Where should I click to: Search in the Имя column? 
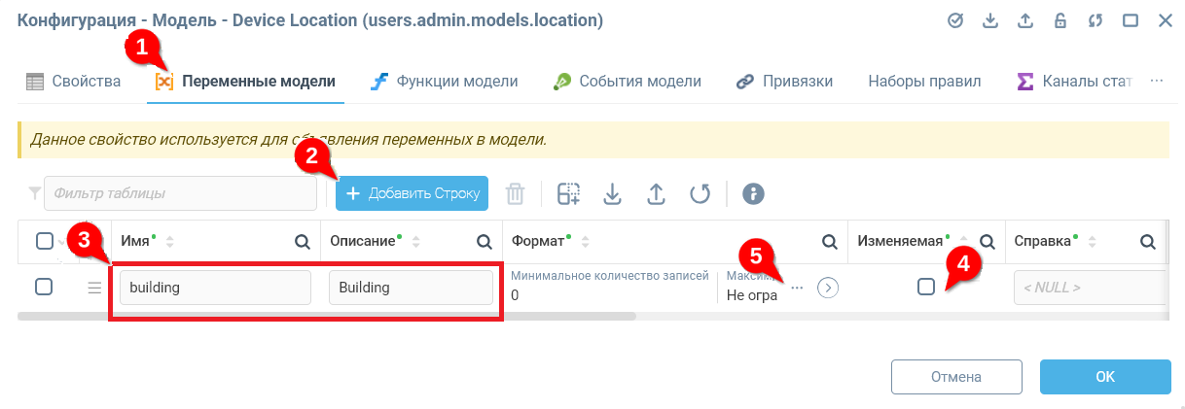[x=303, y=242]
